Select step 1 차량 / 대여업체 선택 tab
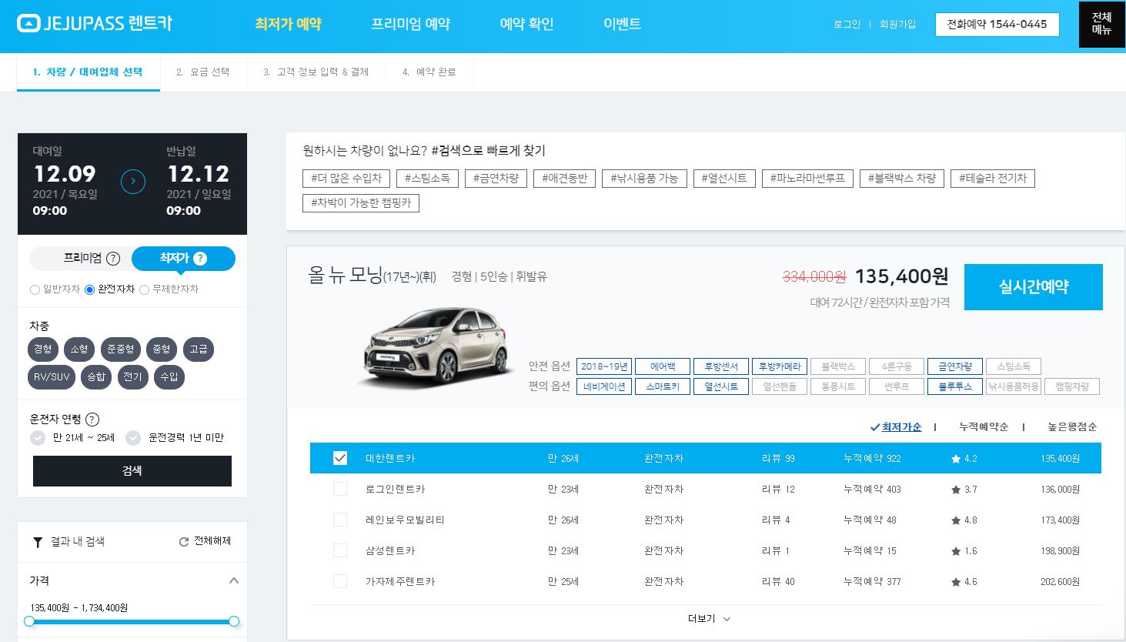This screenshot has height=642, width=1126. pyautogui.click(x=88, y=72)
